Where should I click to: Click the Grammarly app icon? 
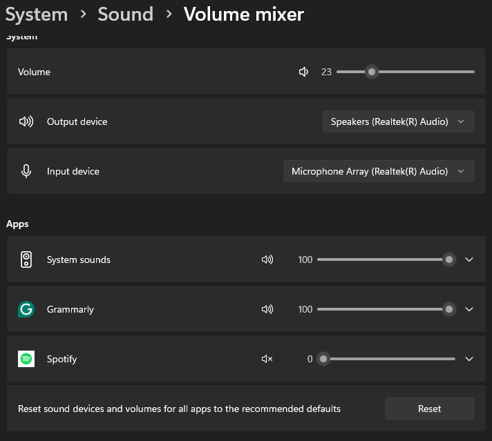point(26,309)
